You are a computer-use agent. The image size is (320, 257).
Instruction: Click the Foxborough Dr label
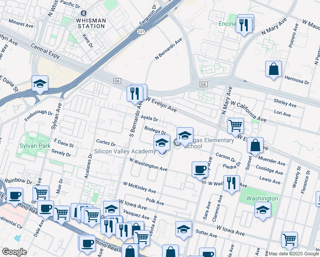pyautogui.click(x=39, y=115)
